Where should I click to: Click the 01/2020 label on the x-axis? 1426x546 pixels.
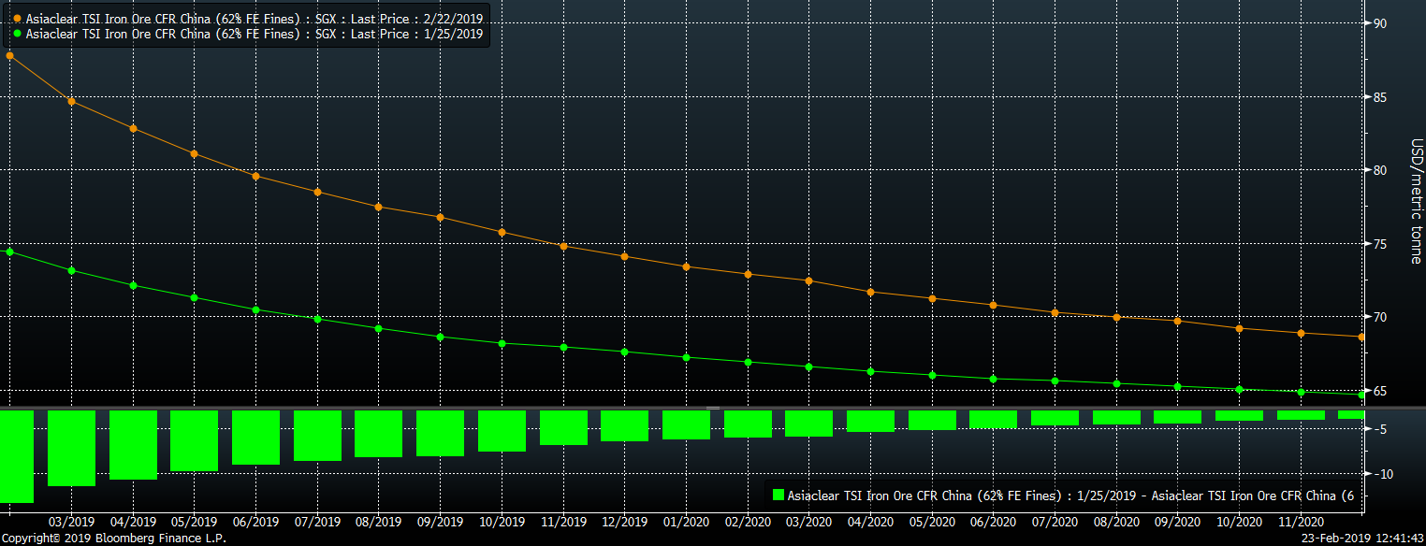(686, 521)
